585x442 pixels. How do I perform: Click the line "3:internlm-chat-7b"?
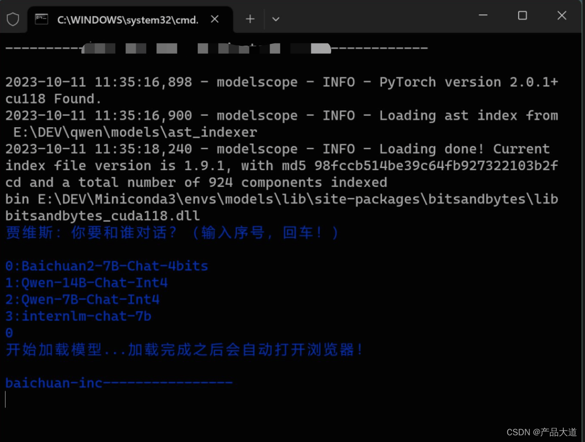click(x=78, y=316)
